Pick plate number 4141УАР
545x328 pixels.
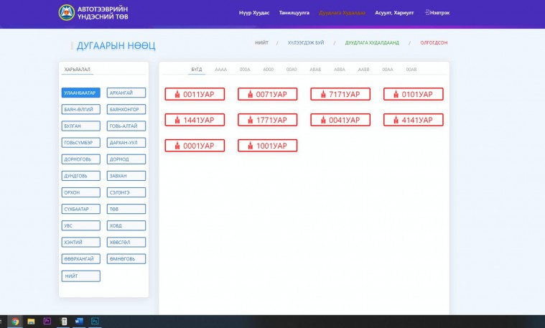click(413, 120)
